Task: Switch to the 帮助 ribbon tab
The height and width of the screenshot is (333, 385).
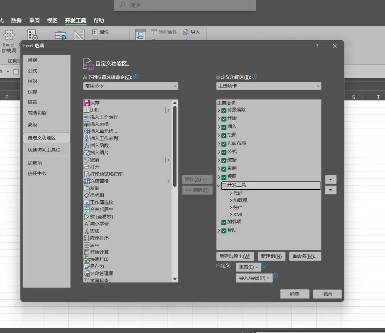Action: point(99,21)
